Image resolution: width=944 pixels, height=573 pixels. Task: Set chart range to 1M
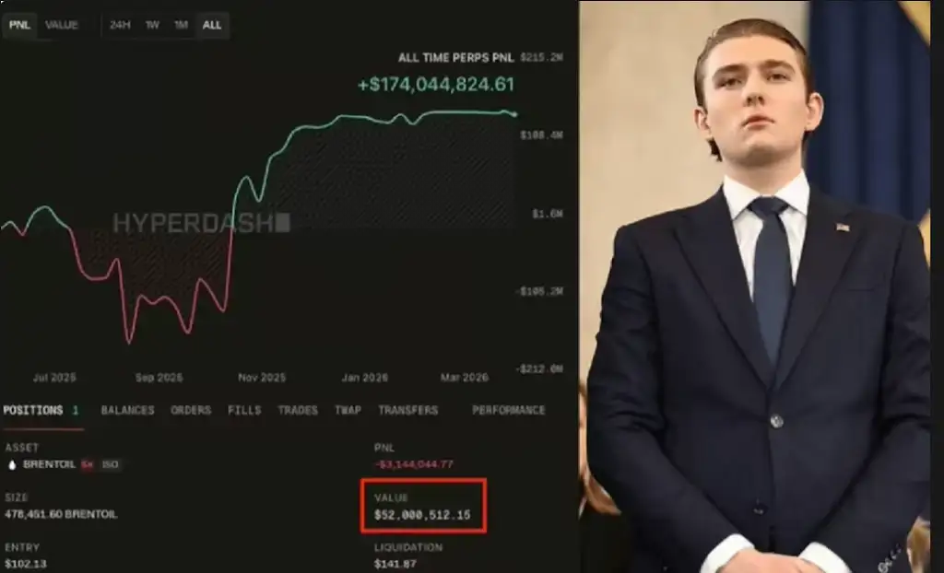(x=181, y=25)
